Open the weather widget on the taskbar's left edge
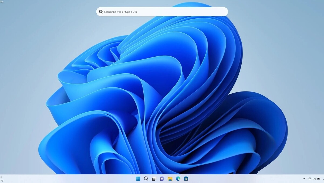 click(x=2, y=179)
